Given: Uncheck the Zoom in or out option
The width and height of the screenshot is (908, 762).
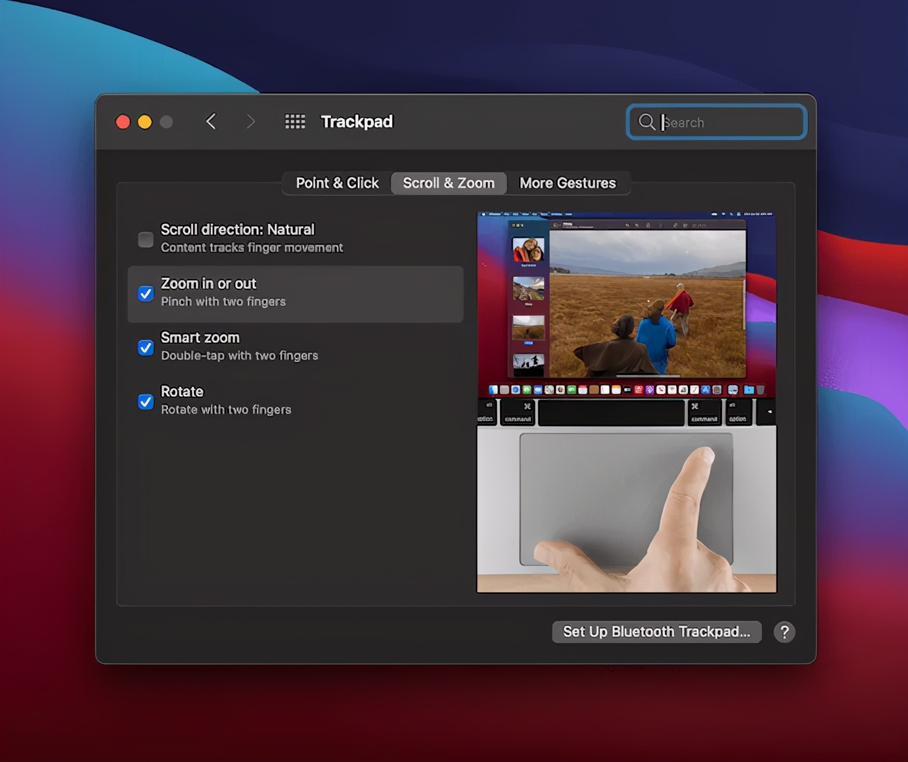Looking at the screenshot, I should [x=146, y=294].
